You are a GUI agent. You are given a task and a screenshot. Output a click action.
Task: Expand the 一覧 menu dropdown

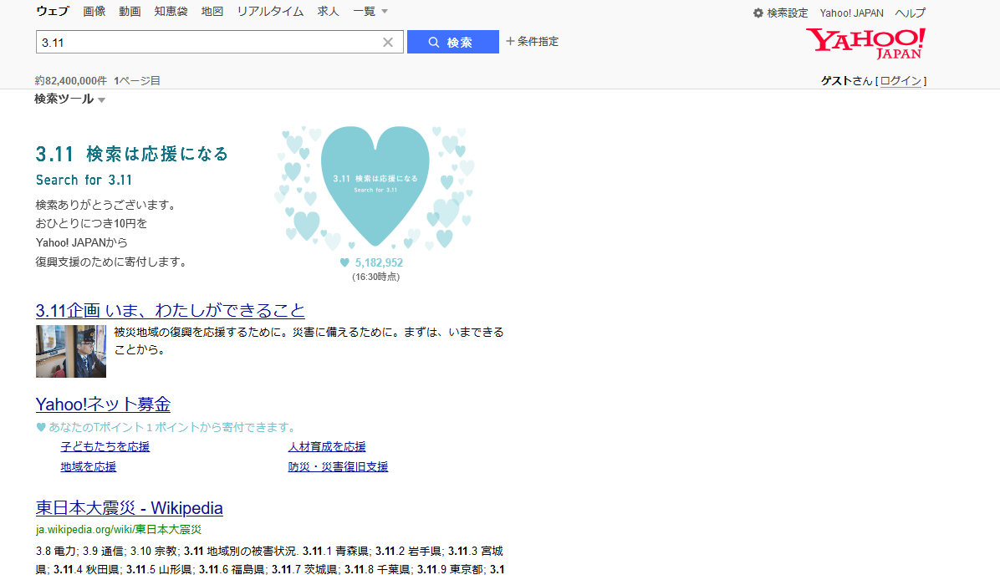pyautogui.click(x=365, y=11)
